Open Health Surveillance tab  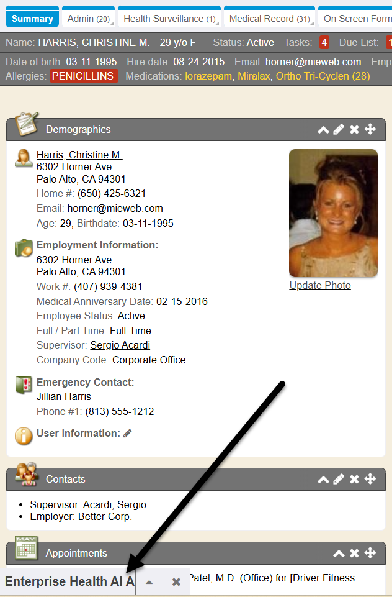[x=169, y=18]
